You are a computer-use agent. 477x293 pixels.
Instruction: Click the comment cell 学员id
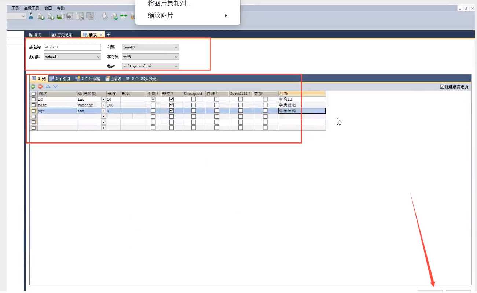click(302, 99)
